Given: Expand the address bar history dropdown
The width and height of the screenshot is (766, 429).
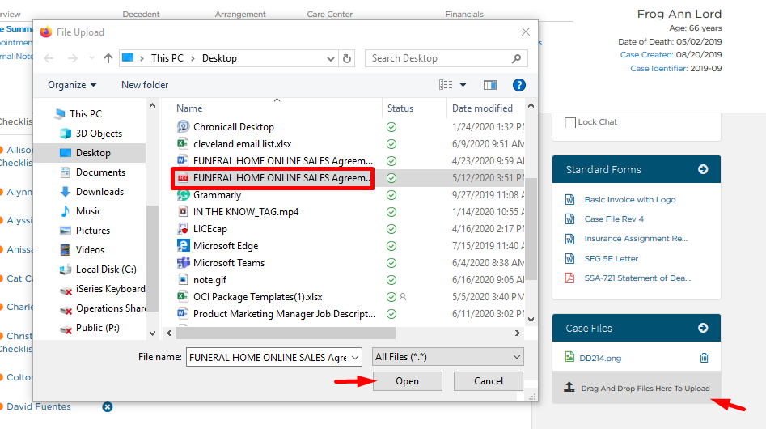Looking at the screenshot, I should [331, 58].
